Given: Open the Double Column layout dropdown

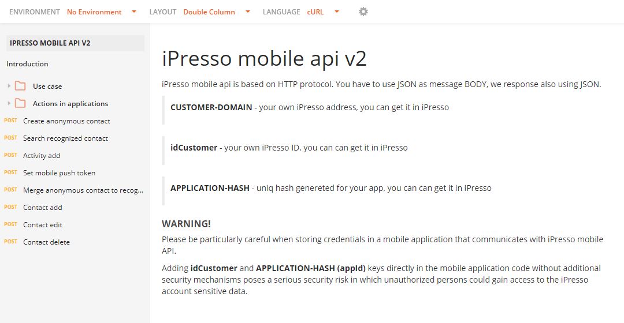Looking at the screenshot, I should 217,12.
